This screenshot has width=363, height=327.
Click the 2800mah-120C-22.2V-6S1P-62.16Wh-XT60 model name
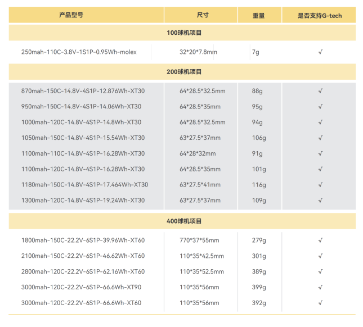point(83,272)
